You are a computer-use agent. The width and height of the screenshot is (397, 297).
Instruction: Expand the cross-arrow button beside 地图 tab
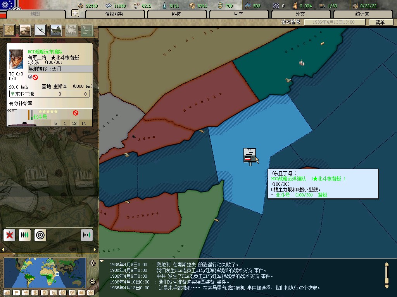pos(75,14)
